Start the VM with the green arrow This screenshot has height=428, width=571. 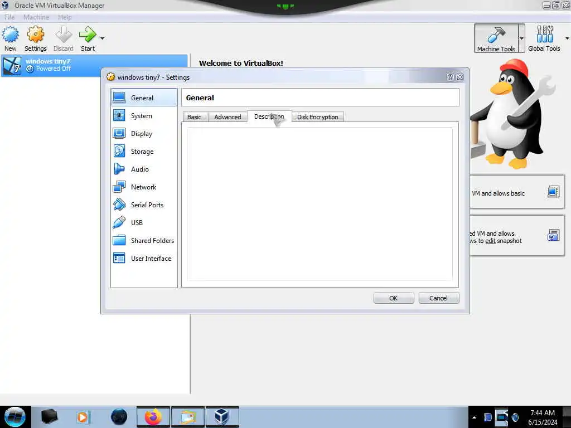click(x=88, y=38)
